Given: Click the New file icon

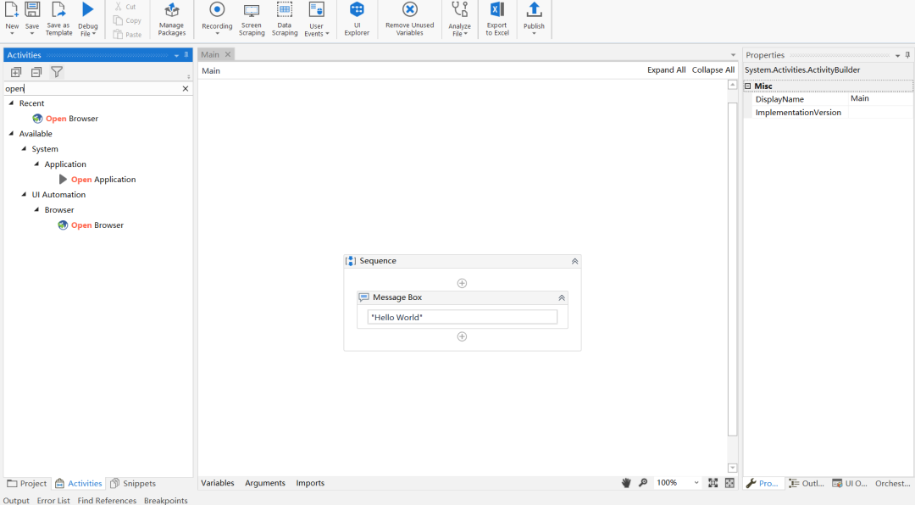Looking at the screenshot, I should [12, 9].
